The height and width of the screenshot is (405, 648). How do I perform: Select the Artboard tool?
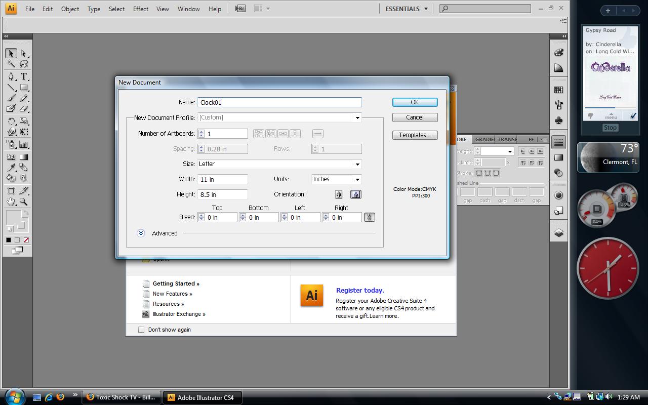(11, 191)
